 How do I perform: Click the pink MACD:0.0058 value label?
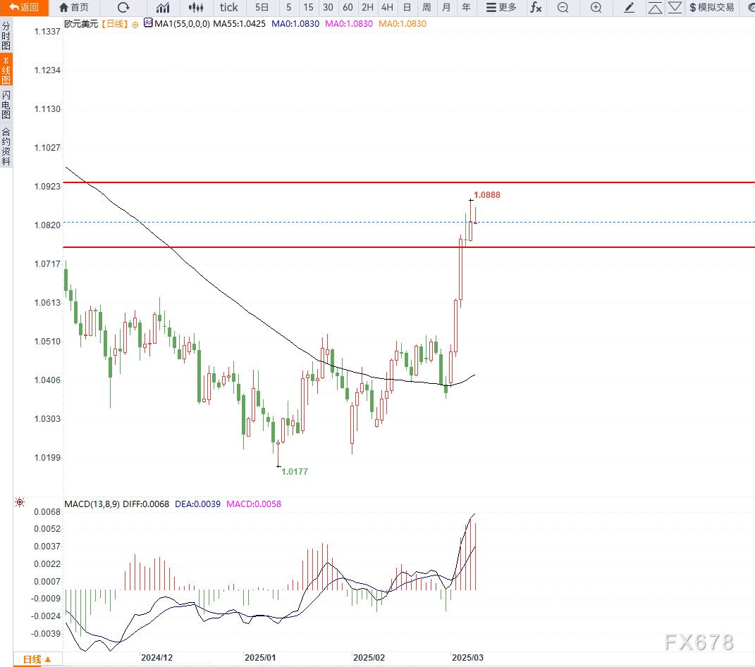click(254, 504)
